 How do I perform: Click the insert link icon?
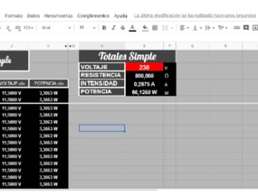(x=237, y=28)
